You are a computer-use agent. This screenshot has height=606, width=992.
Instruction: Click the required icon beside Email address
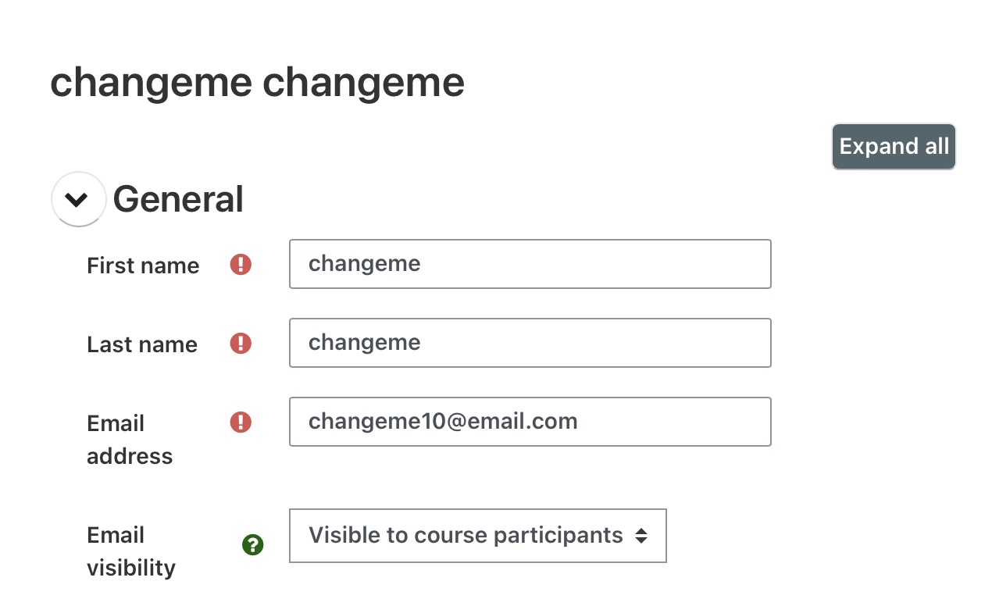pos(241,422)
